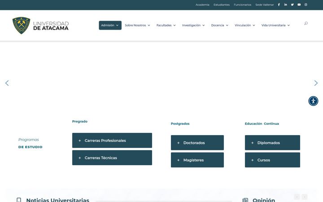This screenshot has width=323, height=202.
Task: Open the YouTube social icon
Action: [x=299, y=4]
